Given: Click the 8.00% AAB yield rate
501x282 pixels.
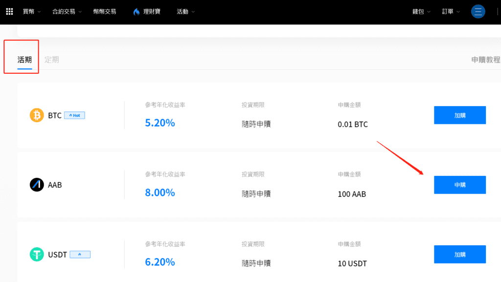Looking at the screenshot, I should [x=160, y=193].
